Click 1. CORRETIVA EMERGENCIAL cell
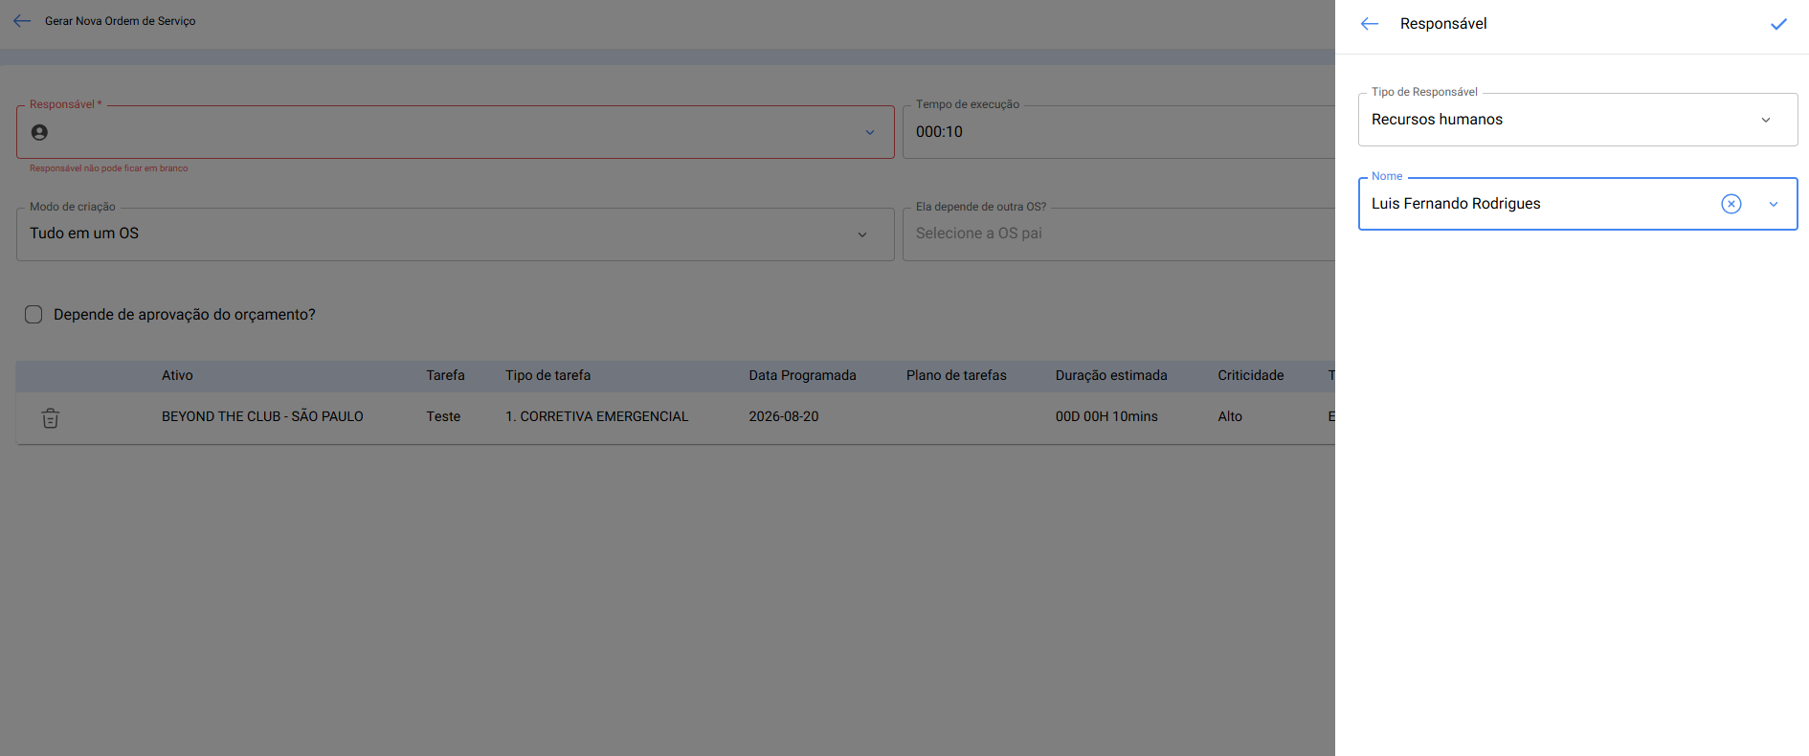Viewport: 1809px width, 756px height. coord(597,416)
